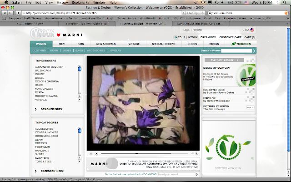Select DRESSES category
Image resolution: width=291 pixels, height=182 pixels.
pyautogui.click(x=41, y=143)
